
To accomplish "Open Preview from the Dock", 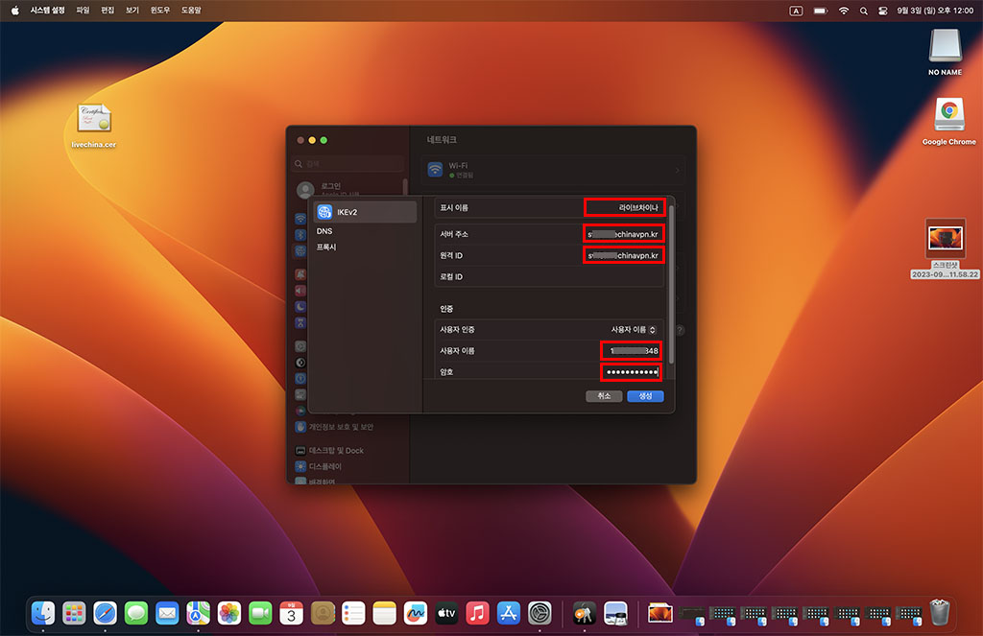I will click(x=615, y=613).
